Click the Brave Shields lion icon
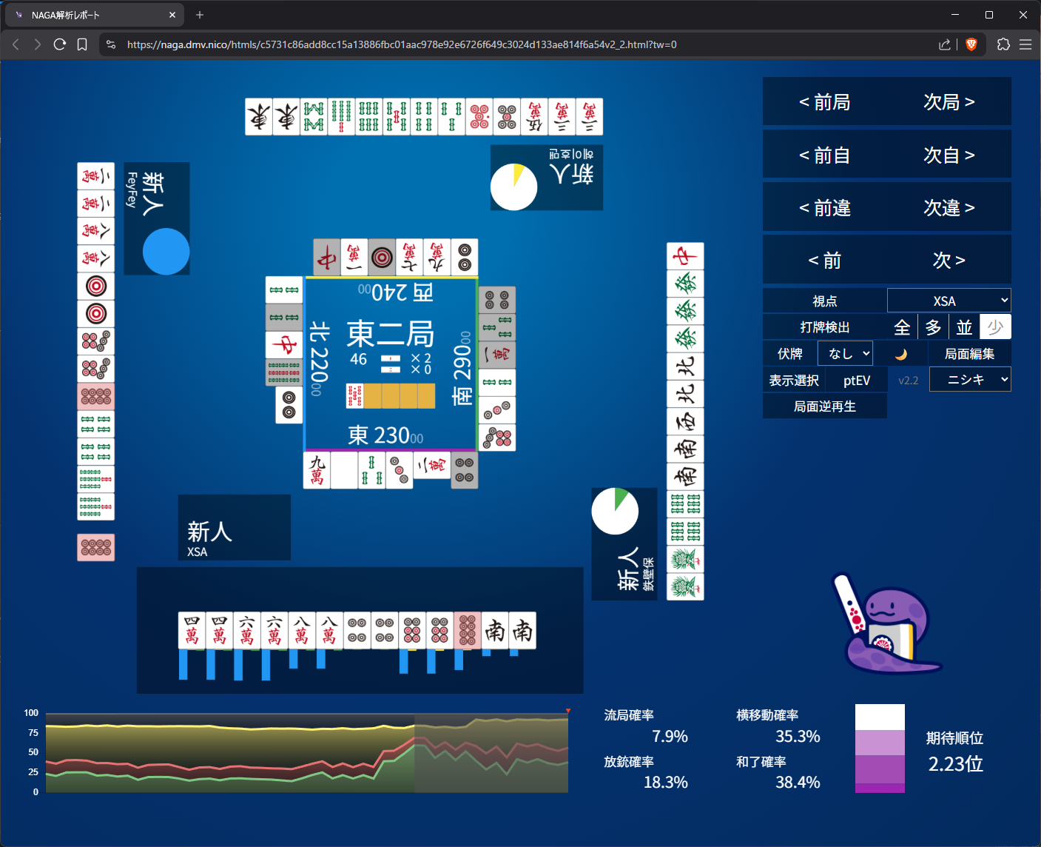The width and height of the screenshot is (1041, 847). click(971, 44)
